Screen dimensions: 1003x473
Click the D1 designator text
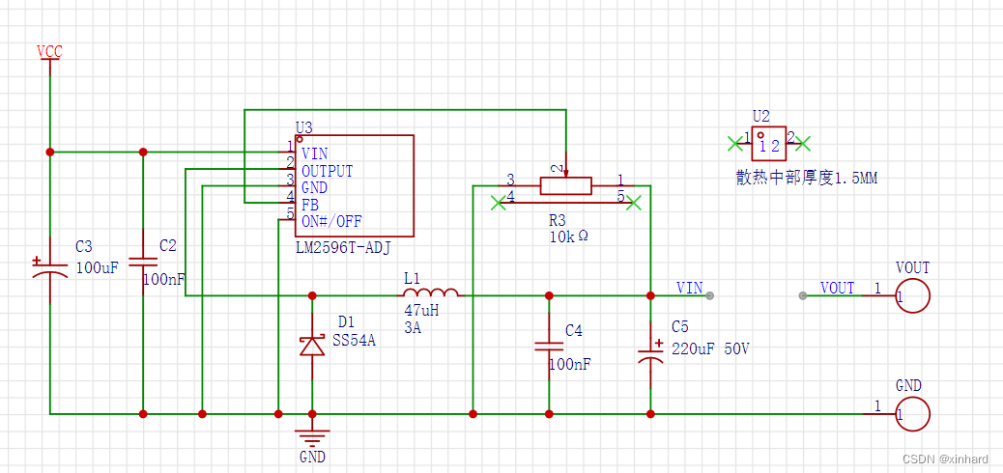(x=345, y=320)
